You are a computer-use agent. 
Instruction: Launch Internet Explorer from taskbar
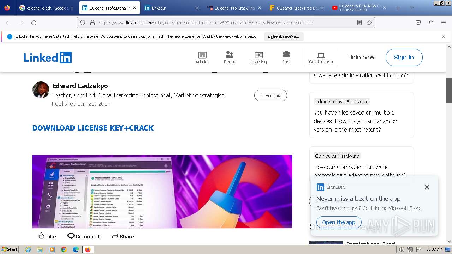(28, 249)
